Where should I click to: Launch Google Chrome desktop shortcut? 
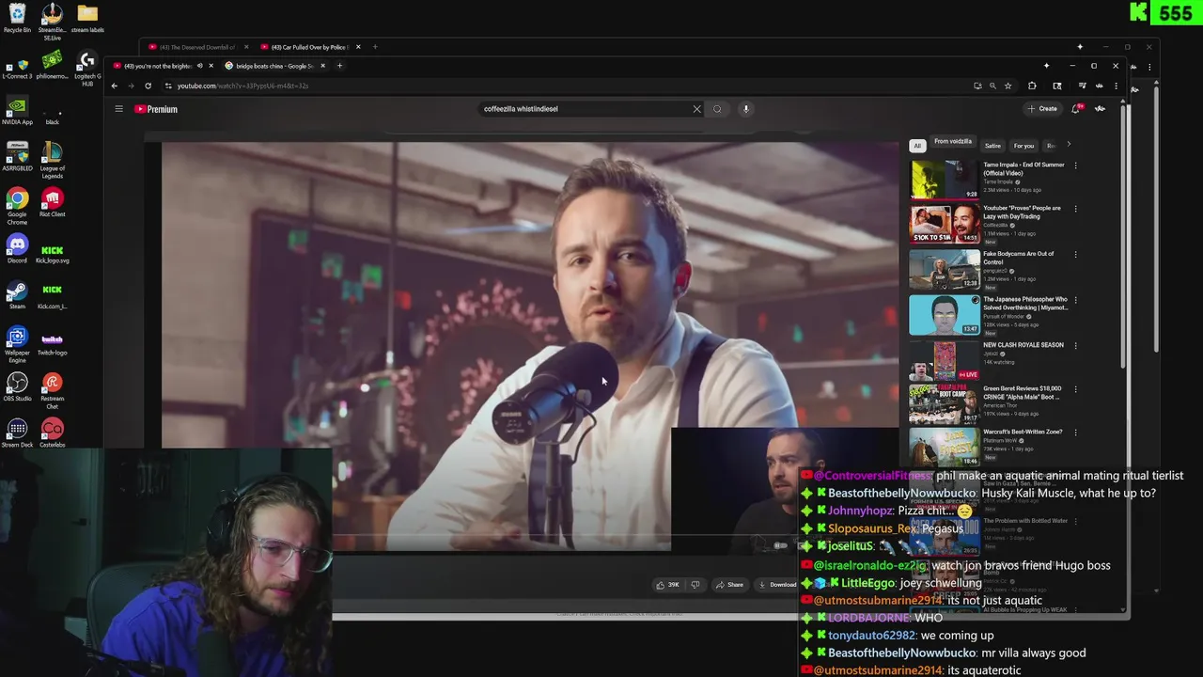click(17, 207)
